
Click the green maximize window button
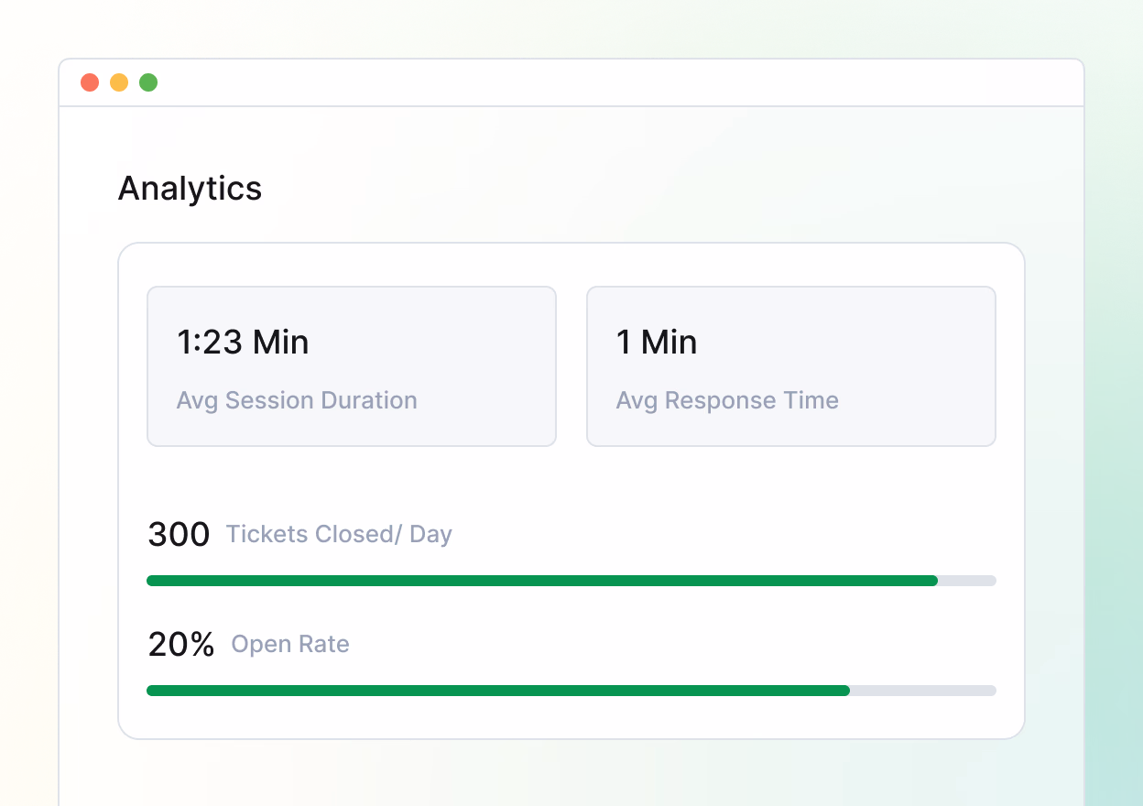148,82
